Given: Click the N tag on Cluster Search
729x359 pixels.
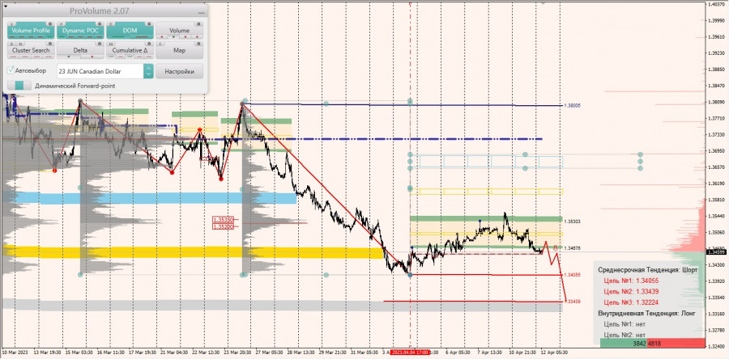Looking at the screenshot, I should coord(19,44).
